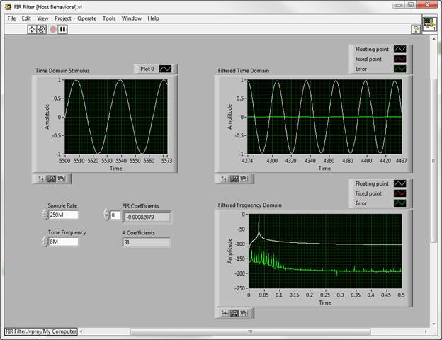Select the pan hand tool under Filtered Time Domain
This screenshot has height=340, width=442.
tap(242, 179)
